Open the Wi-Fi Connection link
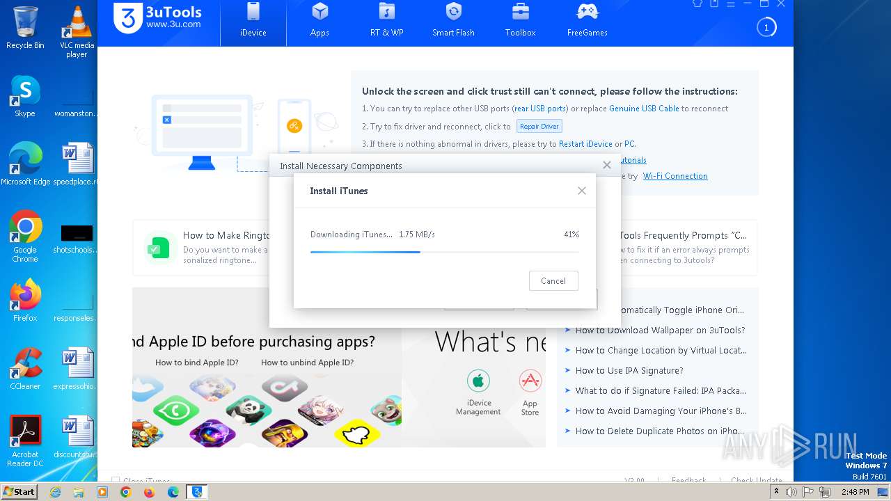 pos(675,176)
